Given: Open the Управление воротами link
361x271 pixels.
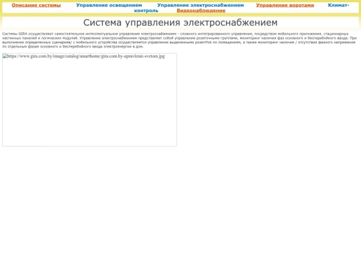Looking at the screenshot, I should [285, 5].
